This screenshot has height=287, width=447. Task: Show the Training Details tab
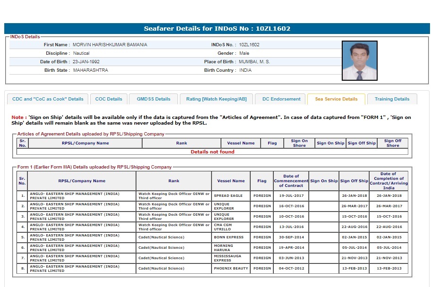coord(392,99)
